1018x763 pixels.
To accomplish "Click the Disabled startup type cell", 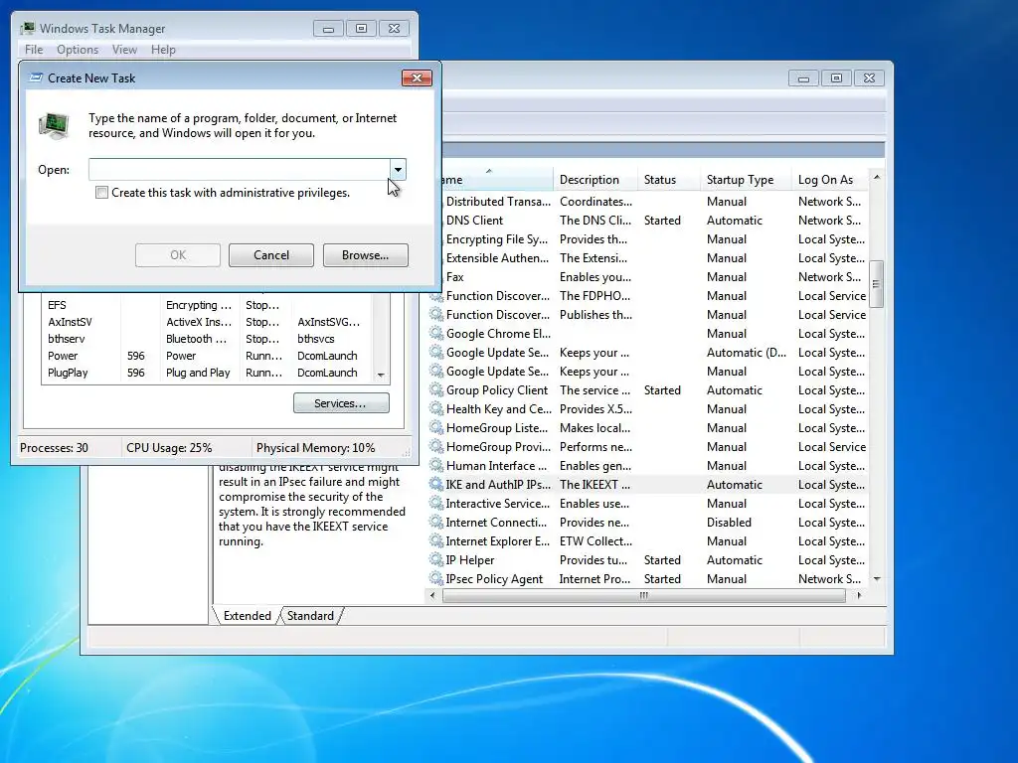I will (729, 523).
